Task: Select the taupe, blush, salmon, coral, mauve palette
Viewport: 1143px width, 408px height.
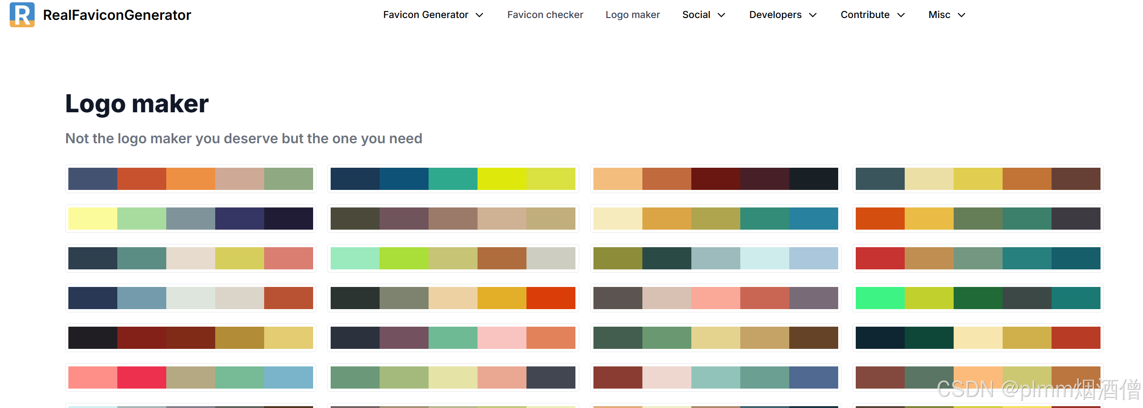Action: coord(716,298)
